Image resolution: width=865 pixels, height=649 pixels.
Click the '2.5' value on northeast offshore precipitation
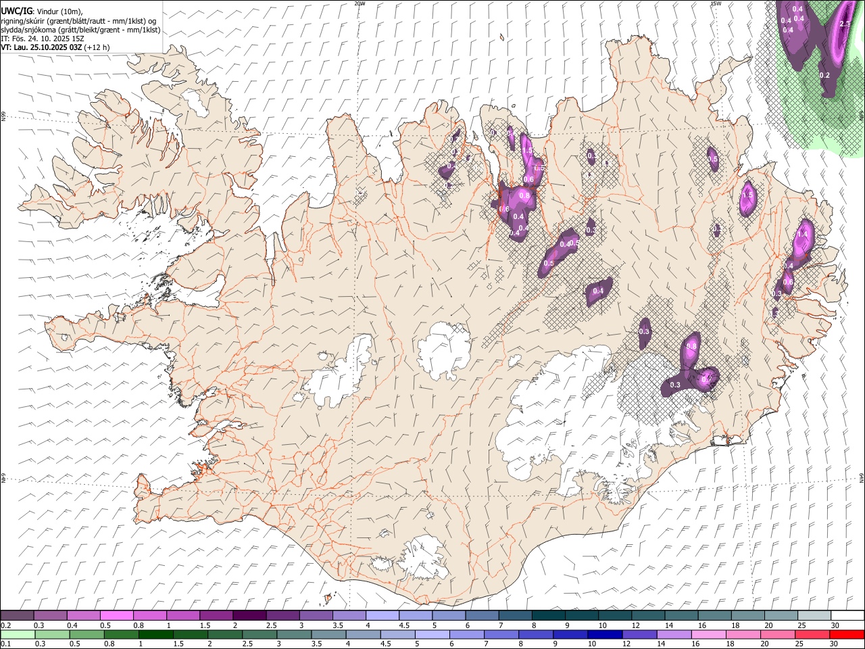[844, 24]
